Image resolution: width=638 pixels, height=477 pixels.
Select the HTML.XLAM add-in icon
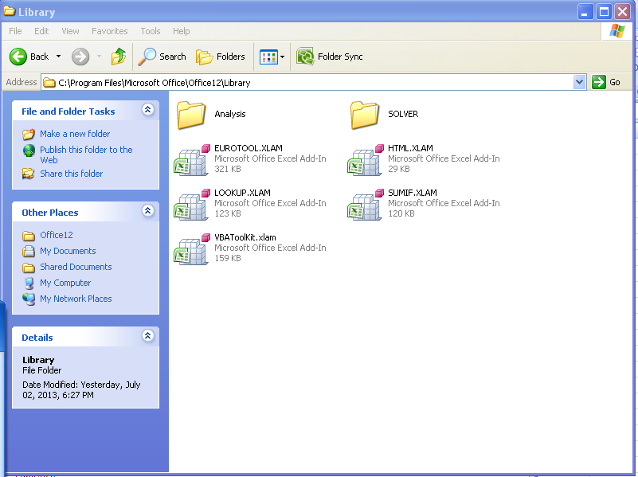366,160
